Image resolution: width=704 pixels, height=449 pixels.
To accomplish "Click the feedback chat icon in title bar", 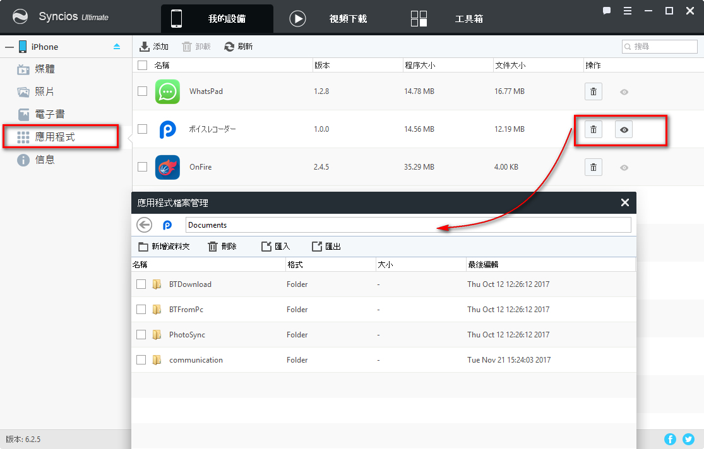I will coord(607,11).
